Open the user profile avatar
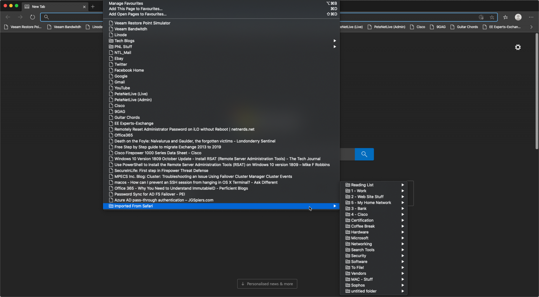 pyautogui.click(x=518, y=17)
